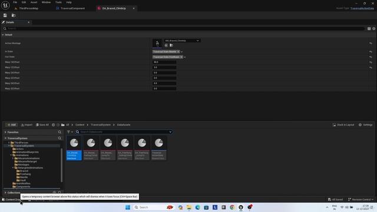Click the Browse to asset toolbar icon
The image size is (377, 212).
point(14,15)
